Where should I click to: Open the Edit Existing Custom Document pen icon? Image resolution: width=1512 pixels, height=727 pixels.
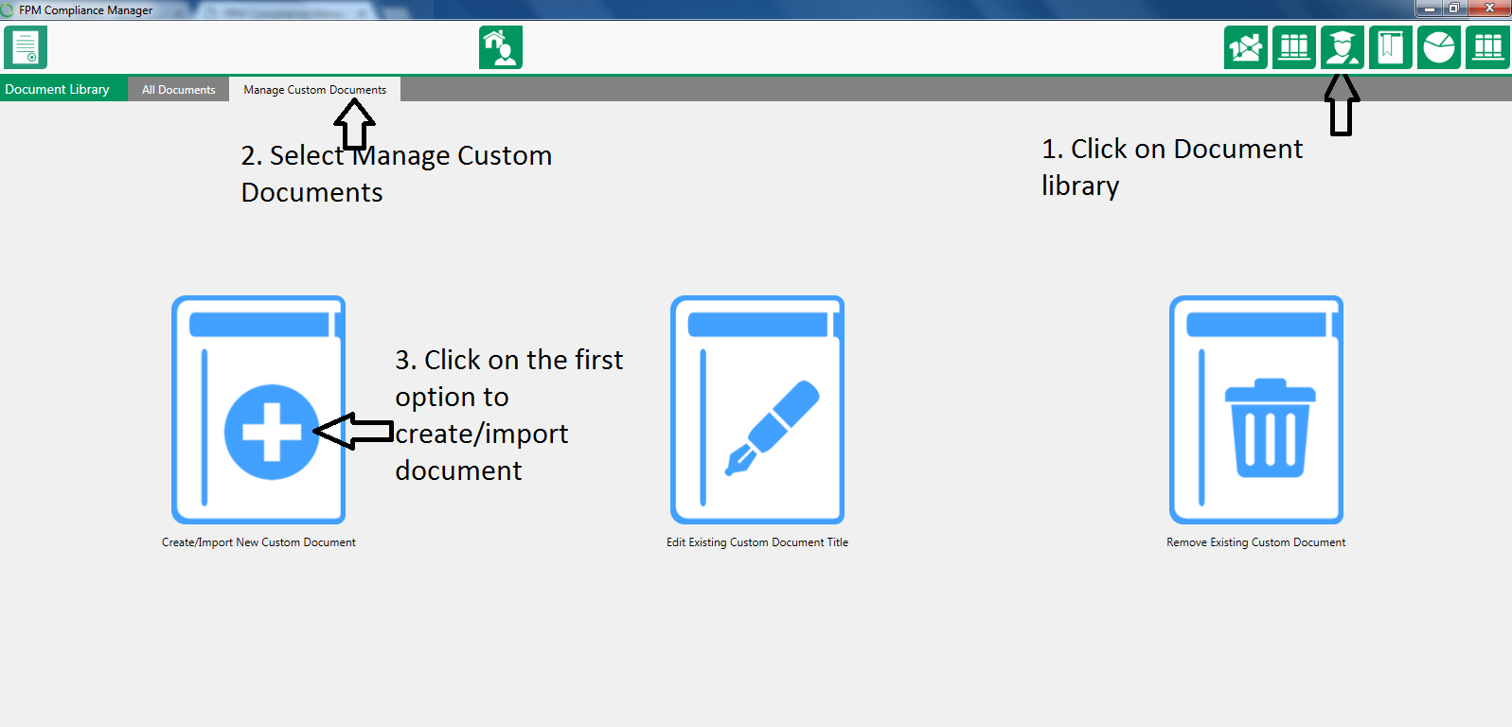pos(757,410)
